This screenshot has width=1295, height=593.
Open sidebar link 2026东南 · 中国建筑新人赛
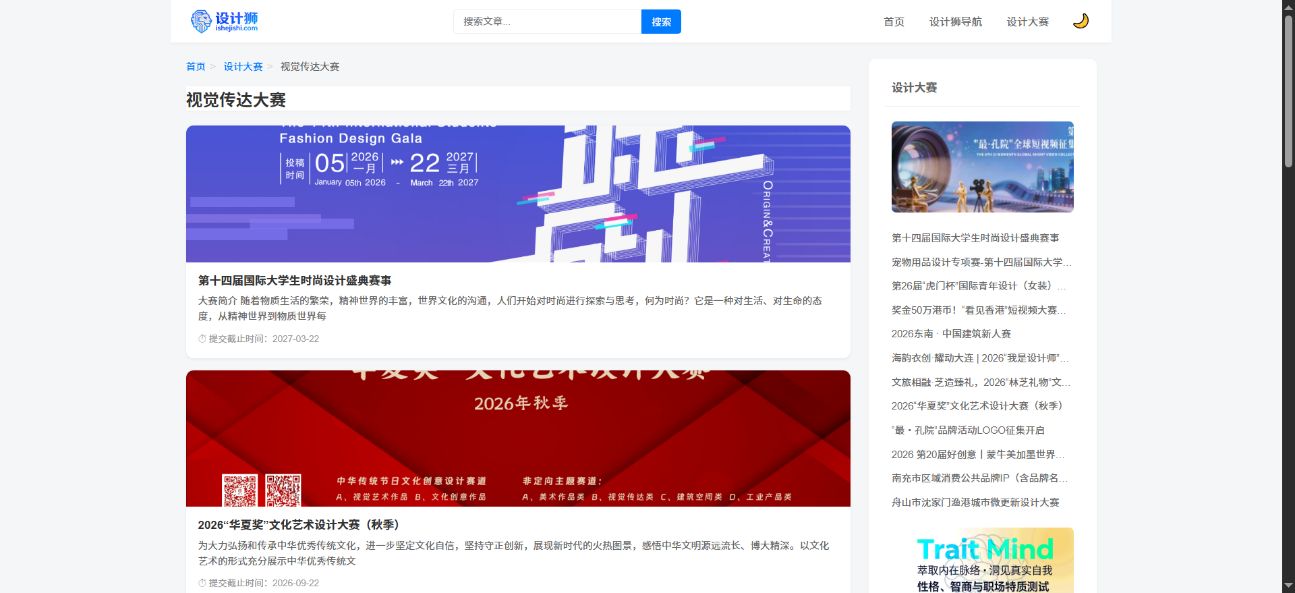[x=951, y=334]
